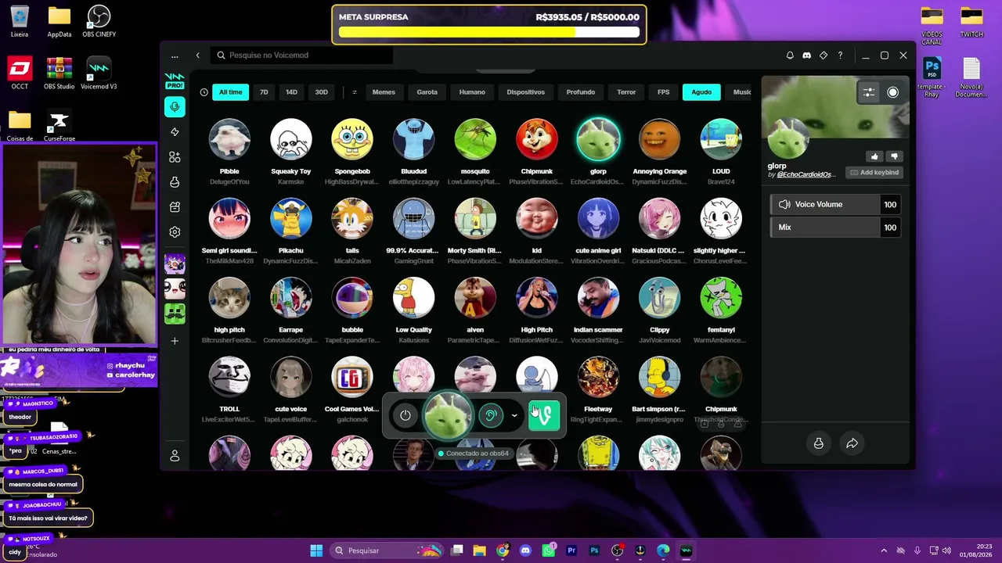Viewport: 1002px width, 563px height.
Task: Filter voices by Garota category
Action: [x=427, y=92]
